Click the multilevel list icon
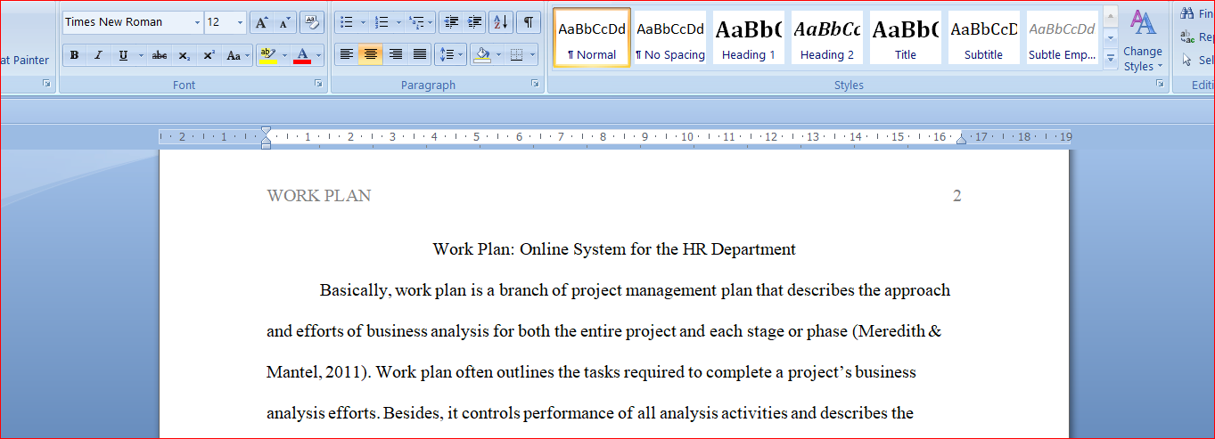Image resolution: width=1215 pixels, height=439 pixels. [x=415, y=22]
